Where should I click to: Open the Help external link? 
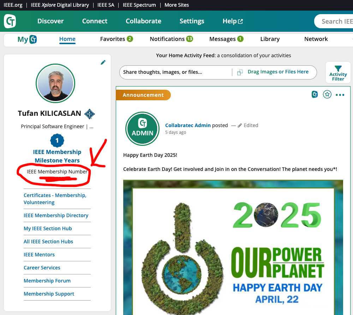(x=233, y=21)
